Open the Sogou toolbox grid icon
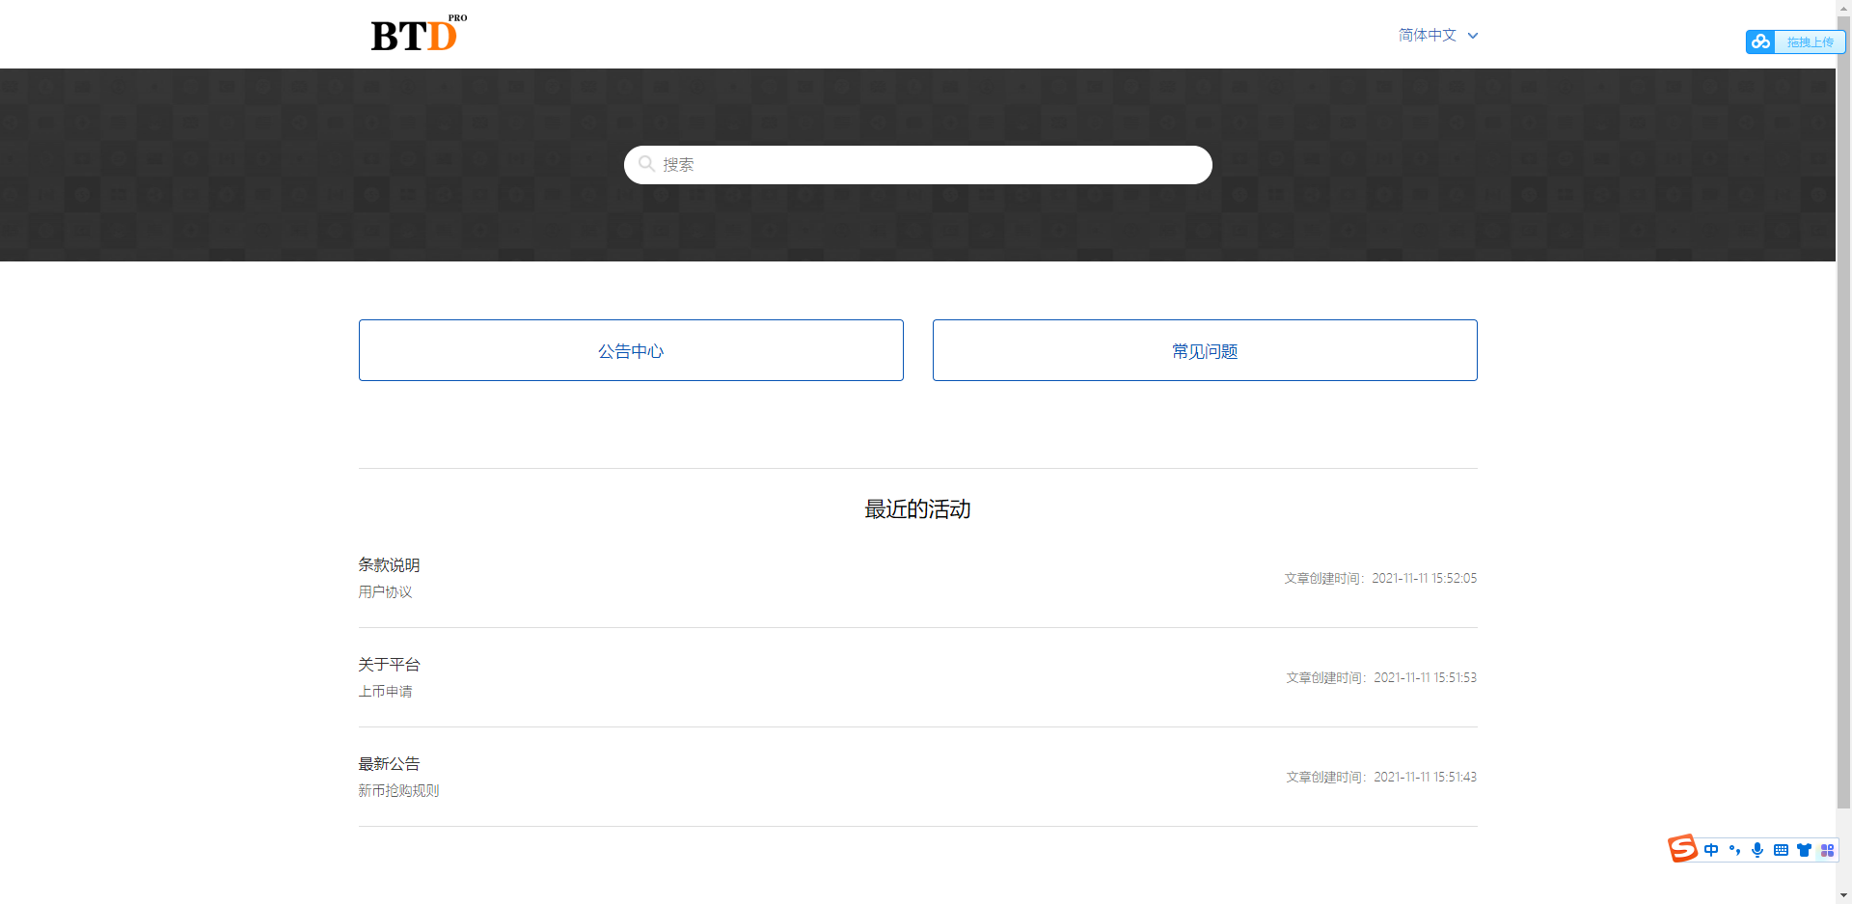The height and width of the screenshot is (904, 1852). 1827,850
